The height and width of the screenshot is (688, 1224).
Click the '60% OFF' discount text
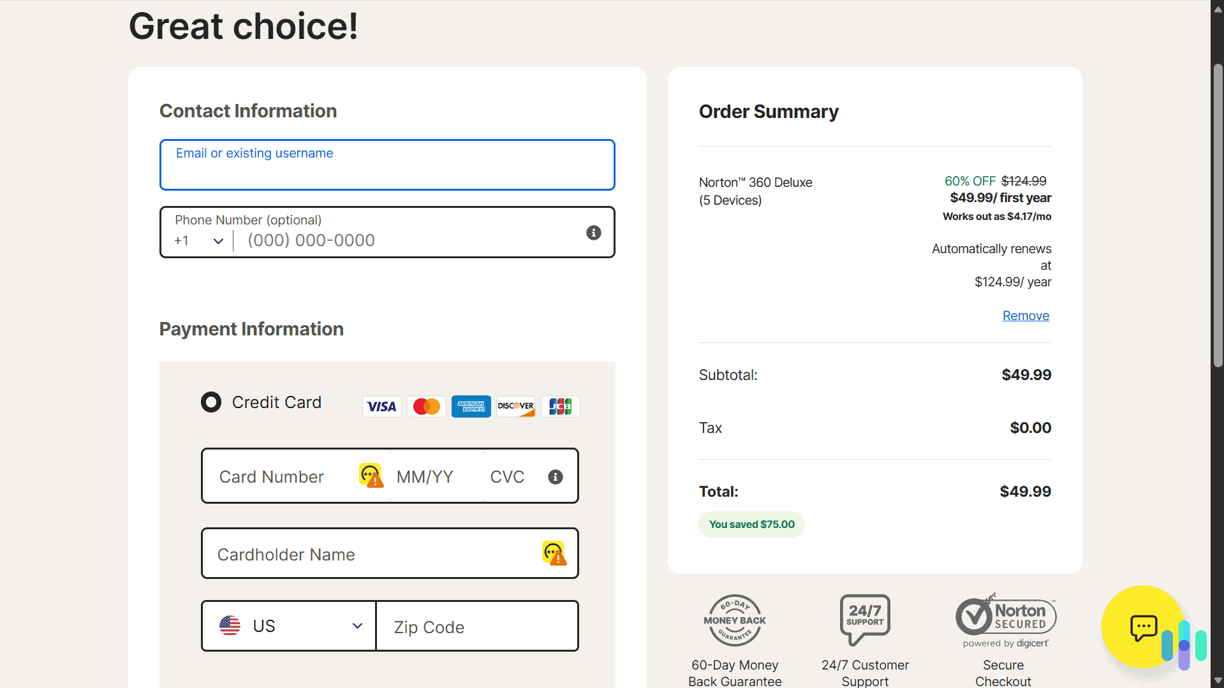pos(970,181)
